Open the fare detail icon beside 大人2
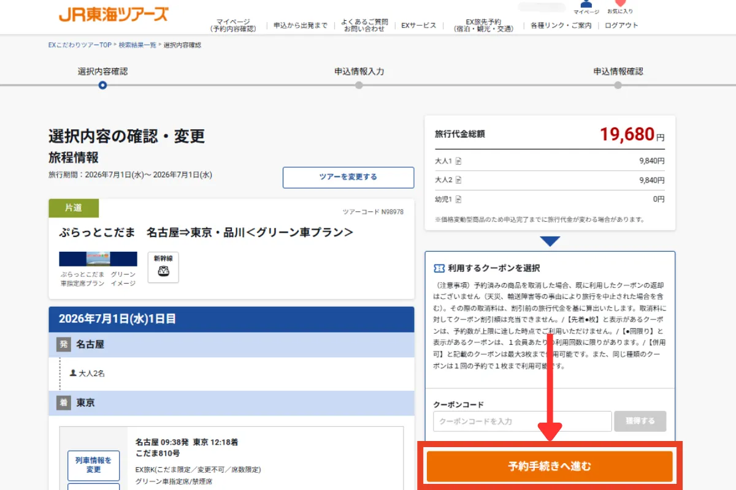The width and height of the screenshot is (736, 490). [458, 180]
